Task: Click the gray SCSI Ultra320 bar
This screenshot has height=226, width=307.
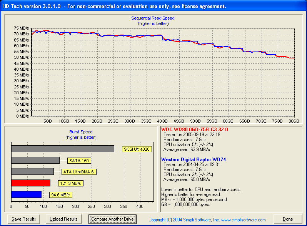Action: pos(63,149)
